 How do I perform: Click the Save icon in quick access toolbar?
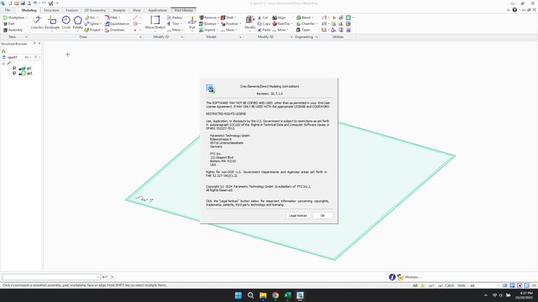[23, 3]
